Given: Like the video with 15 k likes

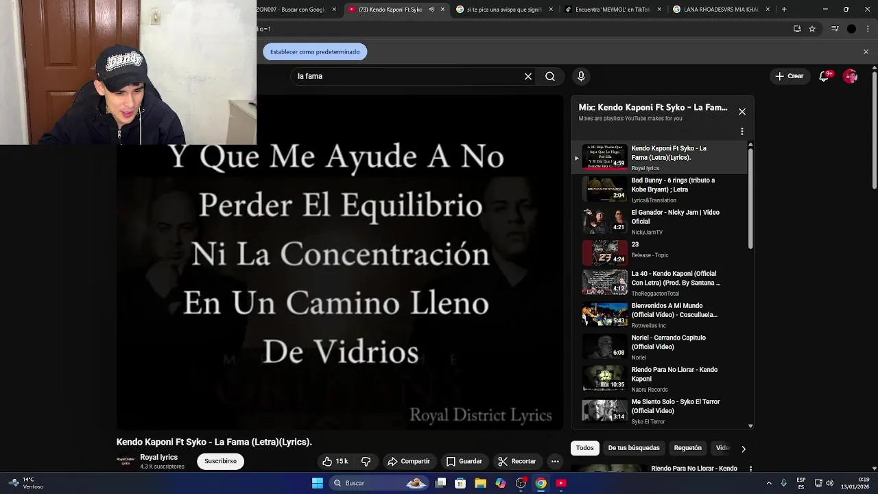Looking at the screenshot, I should (x=335, y=461).
